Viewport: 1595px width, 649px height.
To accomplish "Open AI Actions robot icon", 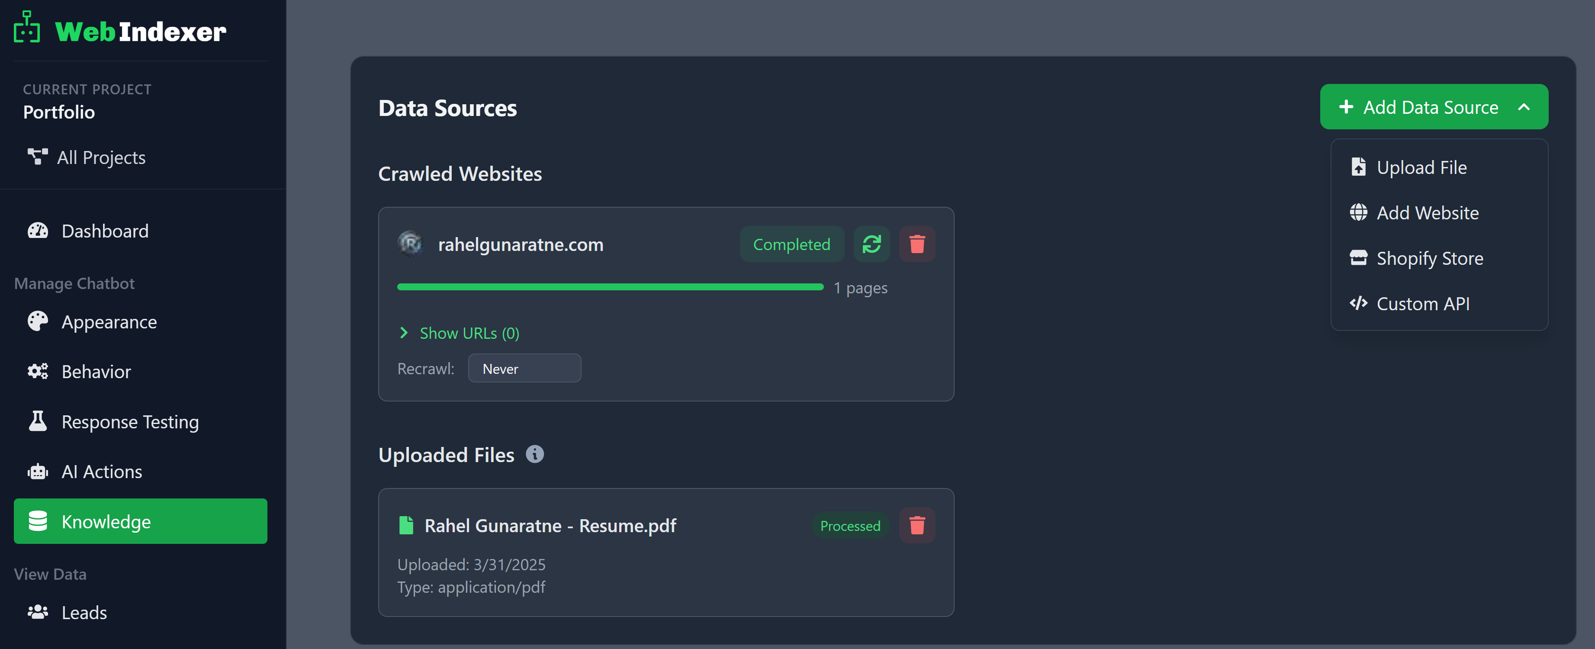I will (x=37, y=471).
